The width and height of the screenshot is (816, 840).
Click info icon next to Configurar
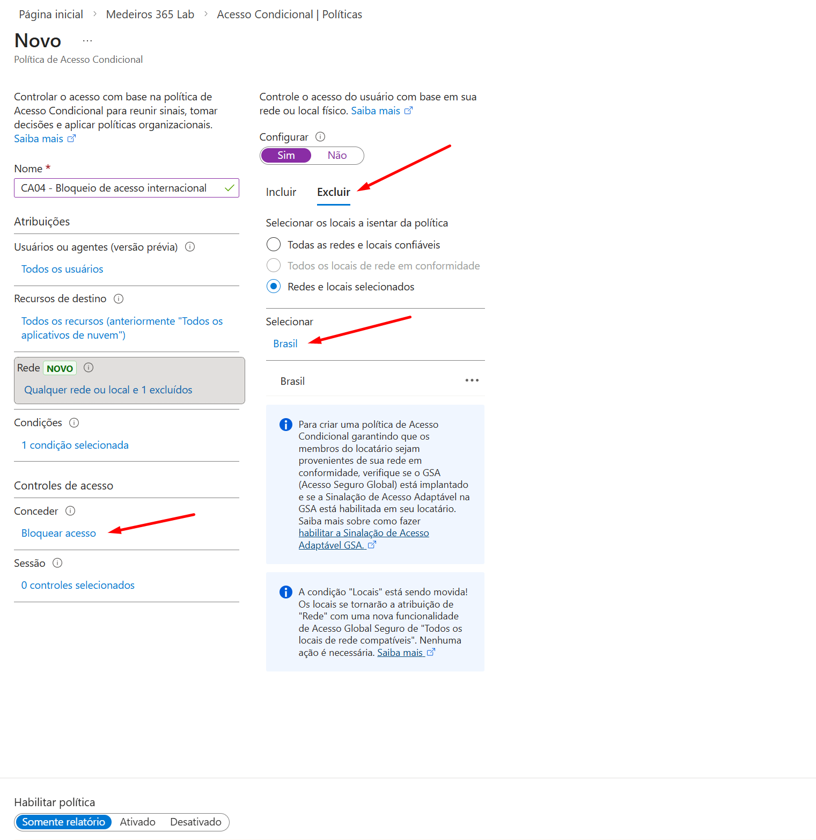point(320,137)
